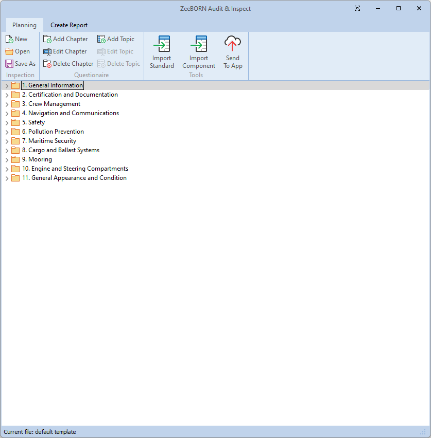431x438 pixels.
Task: Click the Import Standard icon
Action: 162,44
